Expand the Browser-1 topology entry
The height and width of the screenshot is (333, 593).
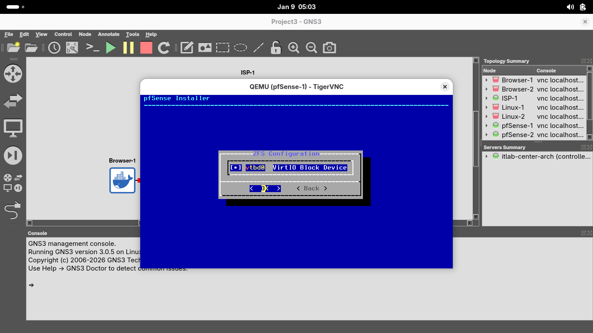(x=487, y=80)
